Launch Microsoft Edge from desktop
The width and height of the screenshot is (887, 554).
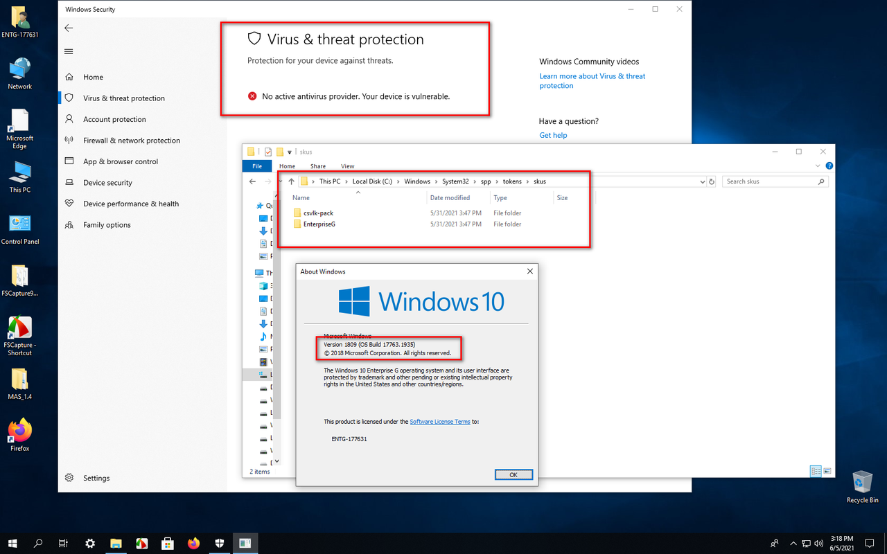(19, 129)
